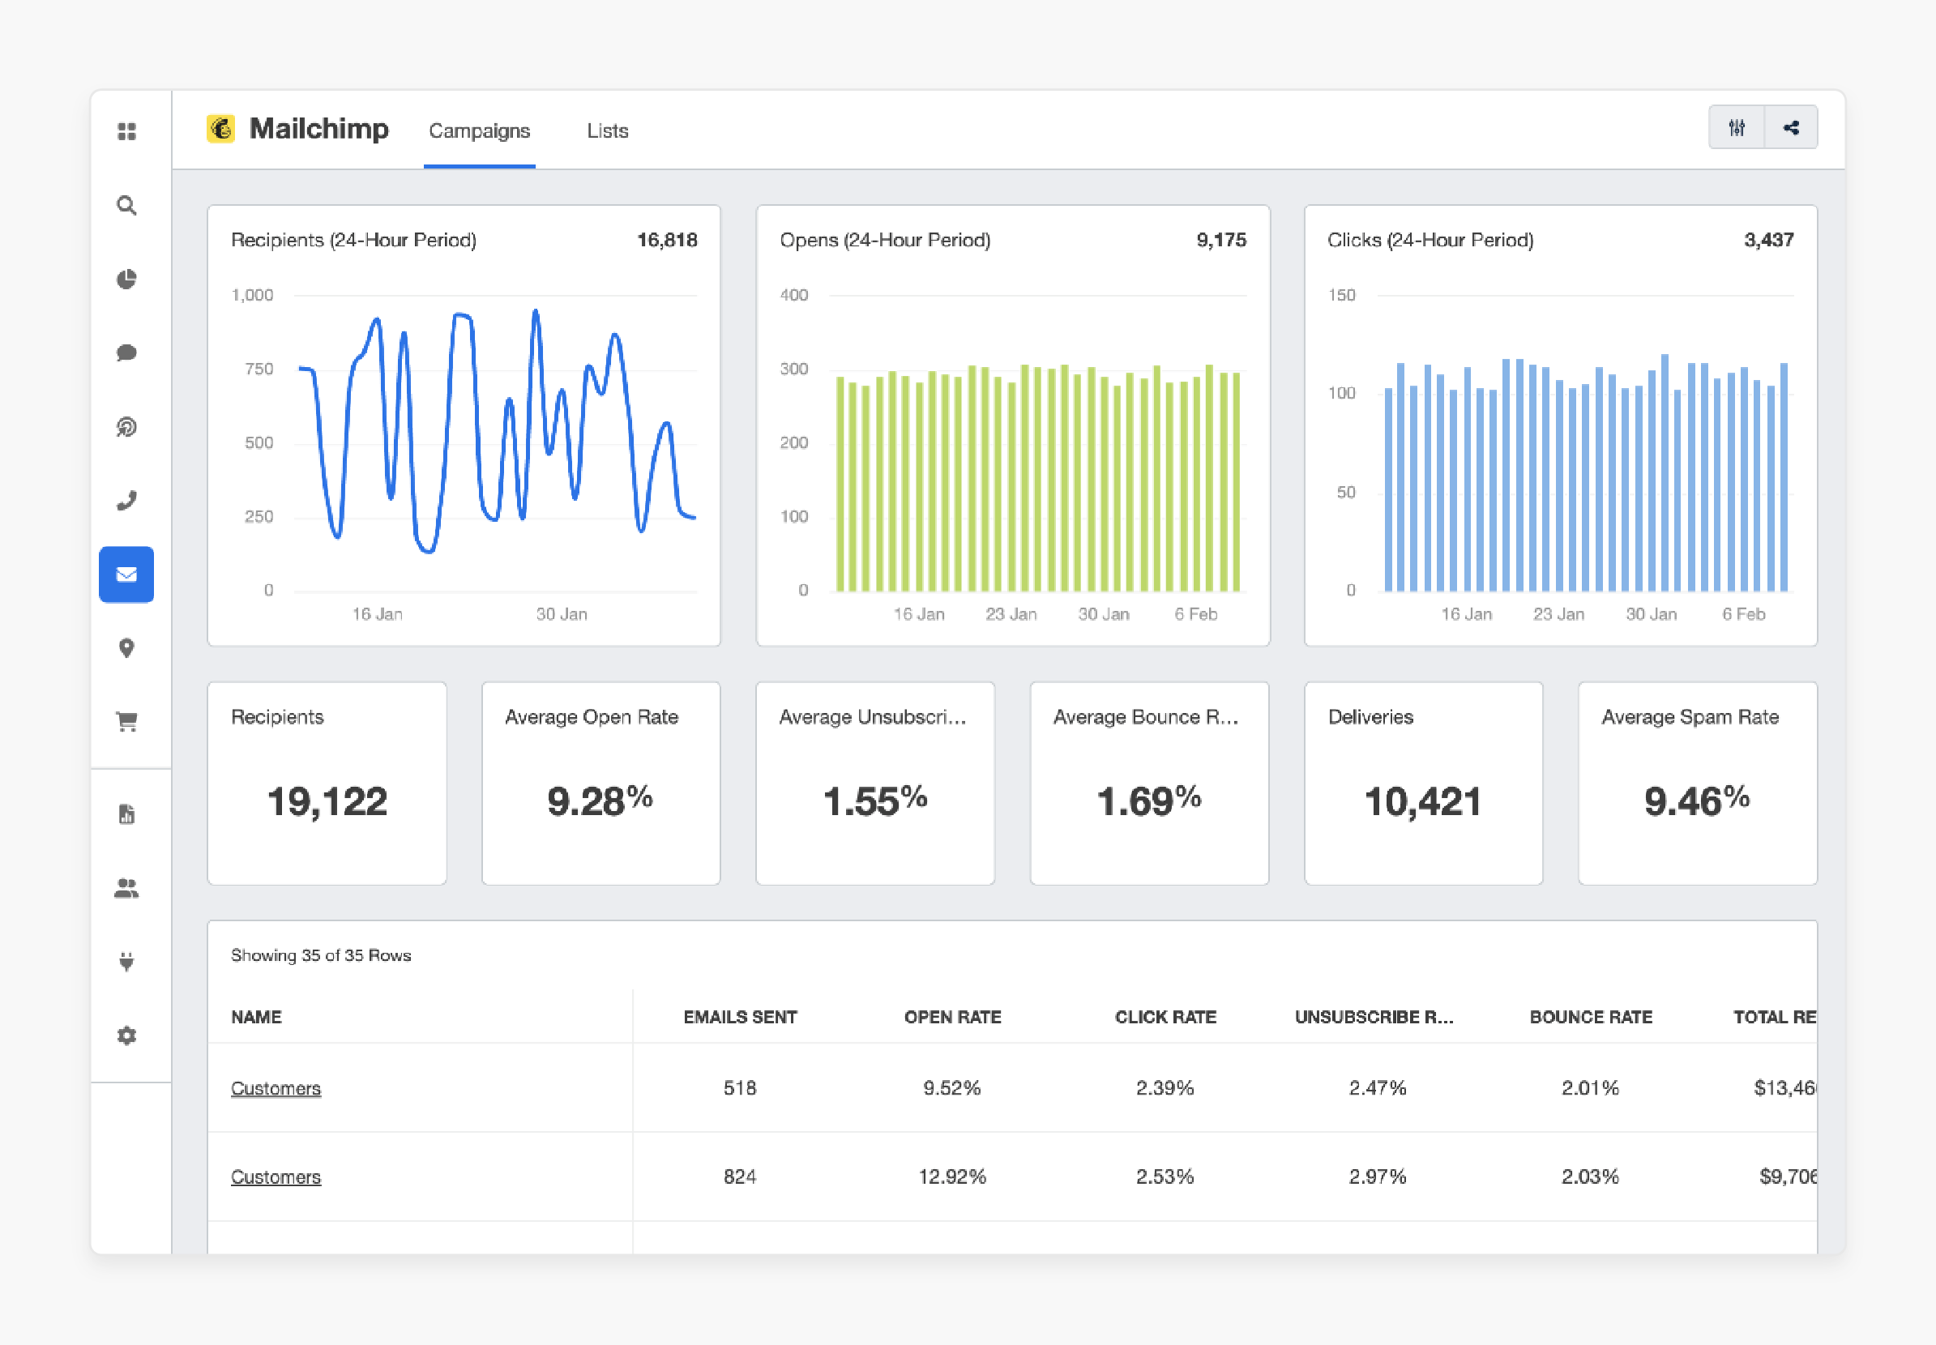The image size is (1936, 1345).
Task: Open the integrations plug icon
Action: point(126,962)
